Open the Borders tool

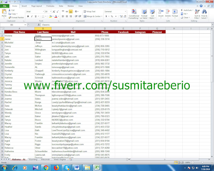tap(43, 16)
